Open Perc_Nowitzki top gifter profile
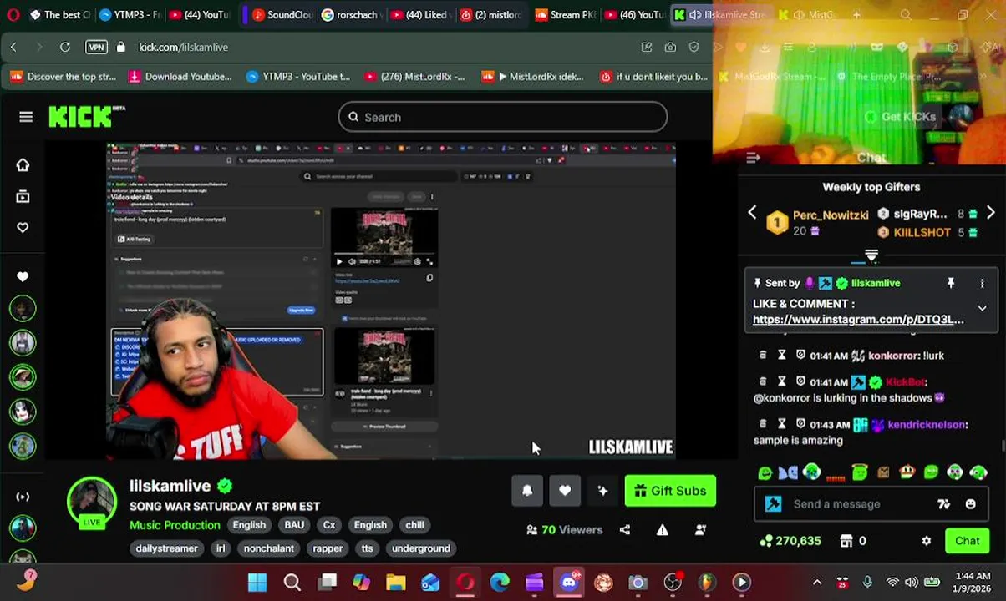This screenshot has height=601, width=1006. (830, 215)
